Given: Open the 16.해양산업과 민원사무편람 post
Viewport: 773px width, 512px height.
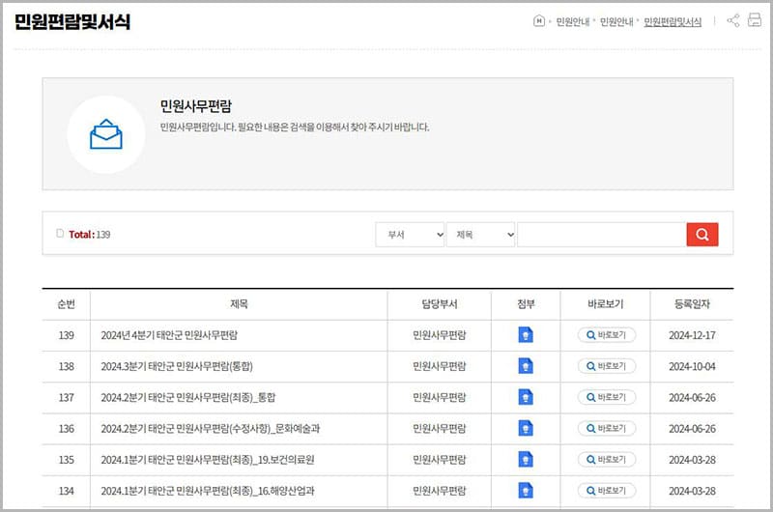Looking at the screenshot, I should pyautogui.click(x=207, y=490).
